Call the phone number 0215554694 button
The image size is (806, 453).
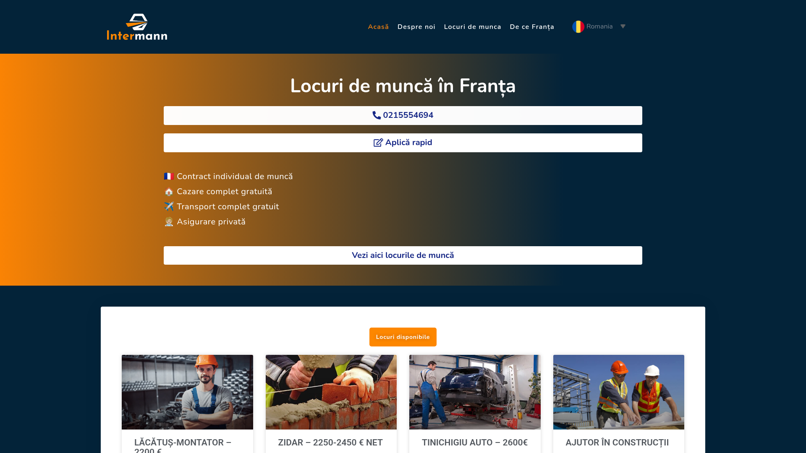click(403, 115)
